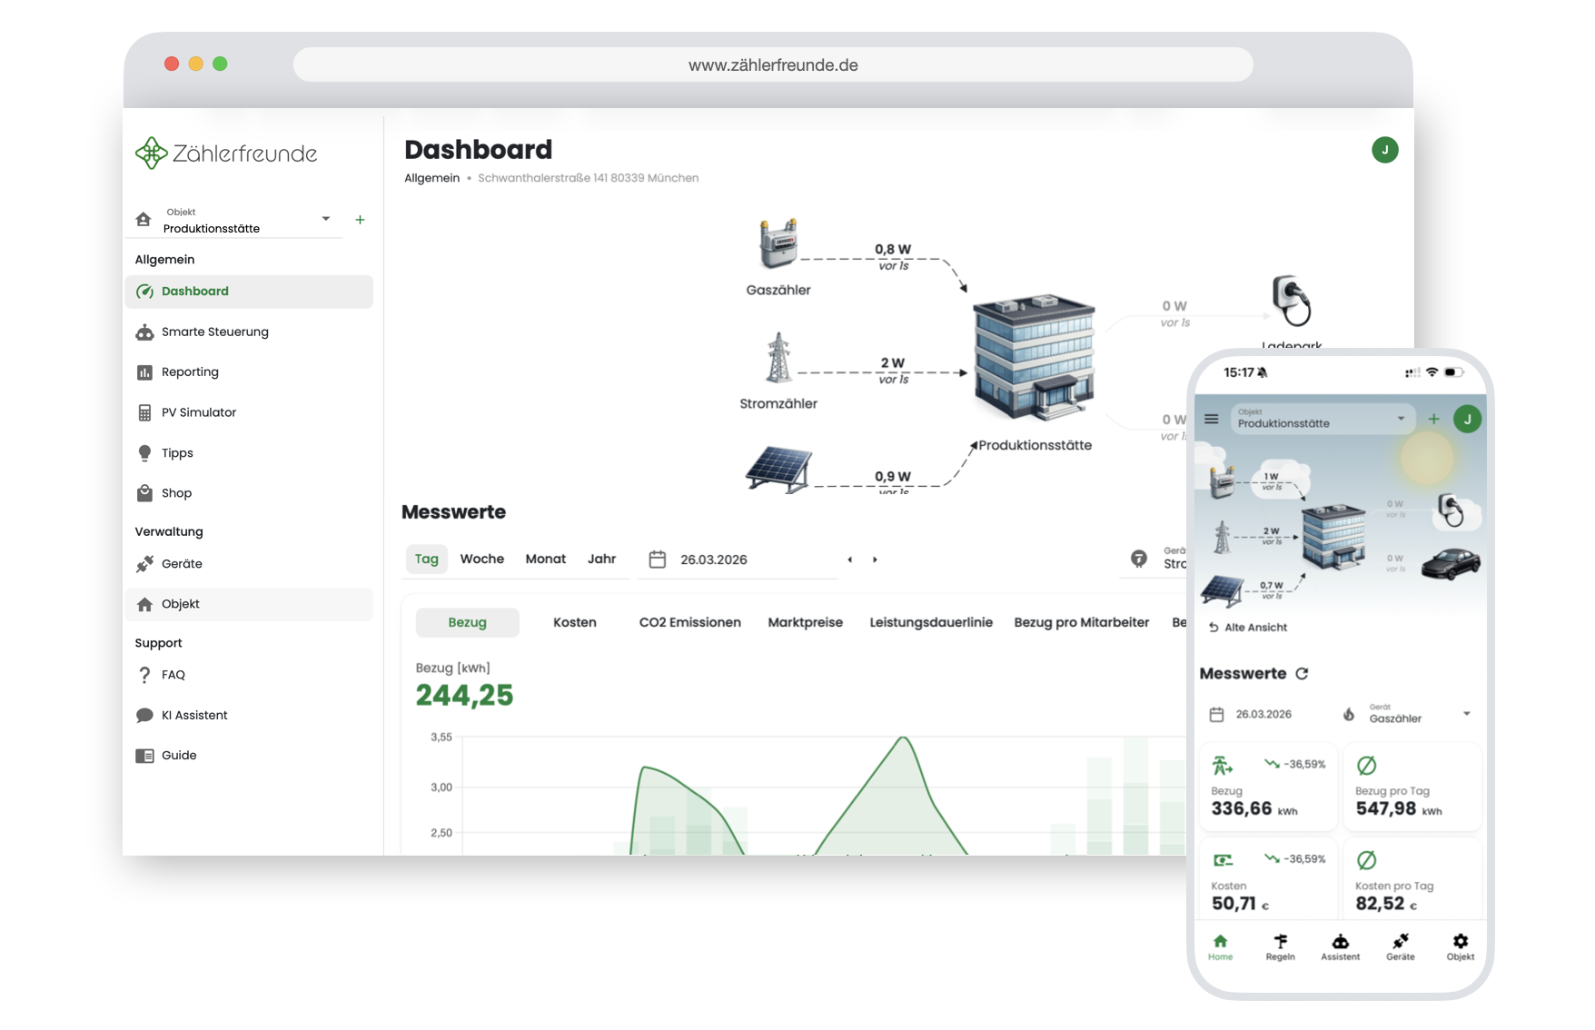Tap Alte Ansicht on the phone
This screenshot has width=1595, height=1030.
[x=1248, y=627]
